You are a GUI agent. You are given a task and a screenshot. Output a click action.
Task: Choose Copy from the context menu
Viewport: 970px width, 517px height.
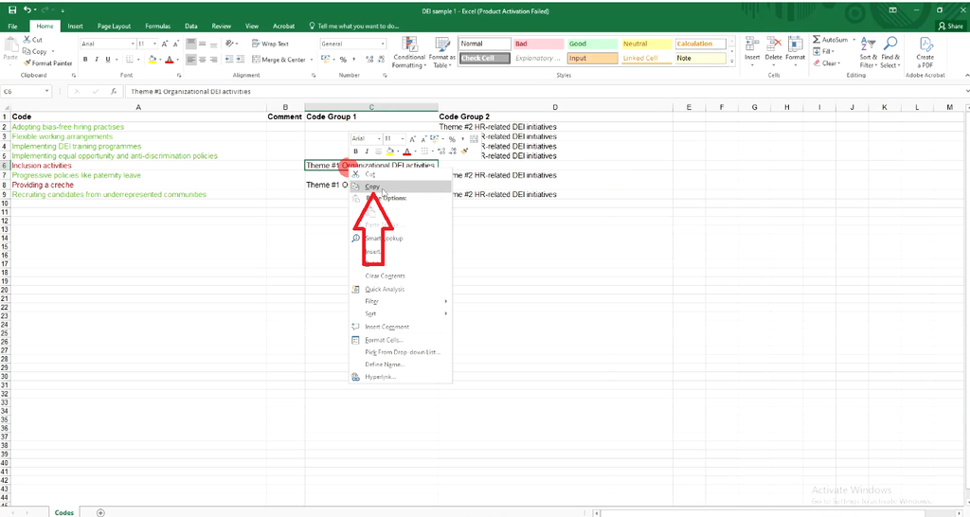coord(401,187)
